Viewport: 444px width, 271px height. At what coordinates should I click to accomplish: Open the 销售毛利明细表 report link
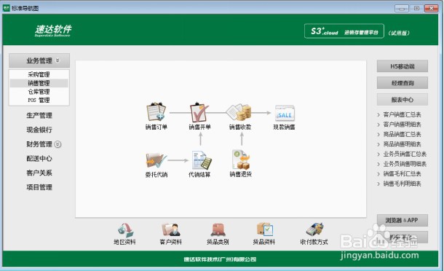pyautogui.click(x=402, y=184)
